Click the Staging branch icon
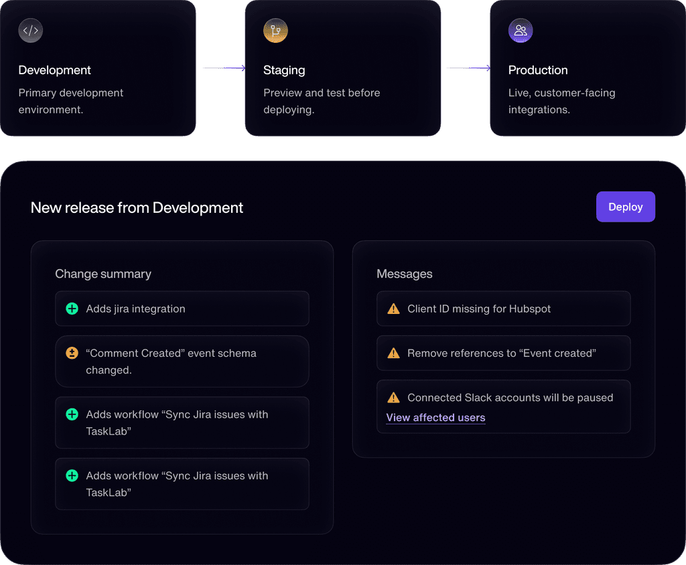Viewport: 686px width, 565px height. coord(275,31)
